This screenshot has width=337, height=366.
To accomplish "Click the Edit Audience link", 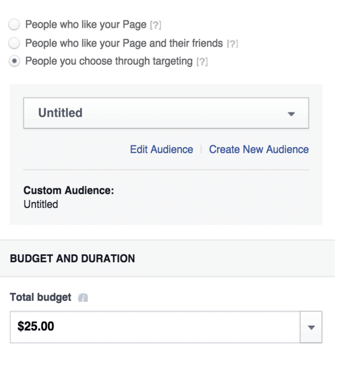I will click(161, 149).
